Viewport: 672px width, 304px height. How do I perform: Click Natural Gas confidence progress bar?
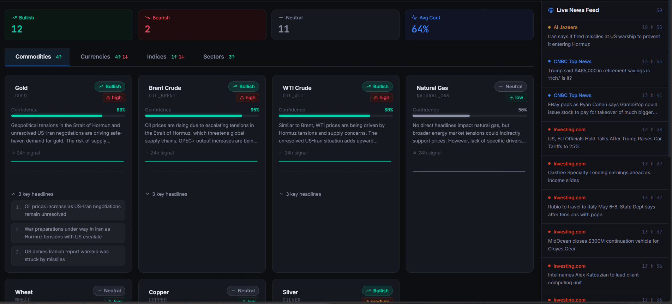tap(469, 116)
